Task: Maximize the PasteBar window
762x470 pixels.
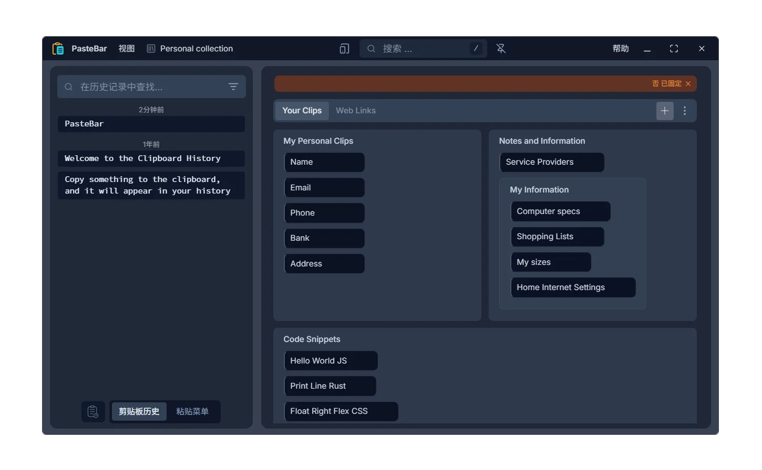Action: coord(674,49)
